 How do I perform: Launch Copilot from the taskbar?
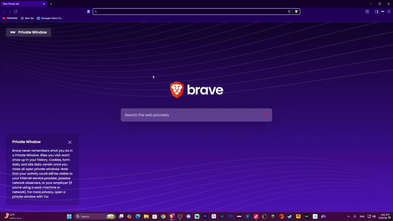129,216
